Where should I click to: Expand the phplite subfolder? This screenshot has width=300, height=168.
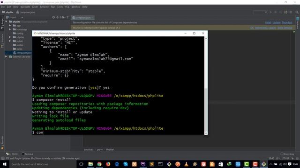(10, 37)
